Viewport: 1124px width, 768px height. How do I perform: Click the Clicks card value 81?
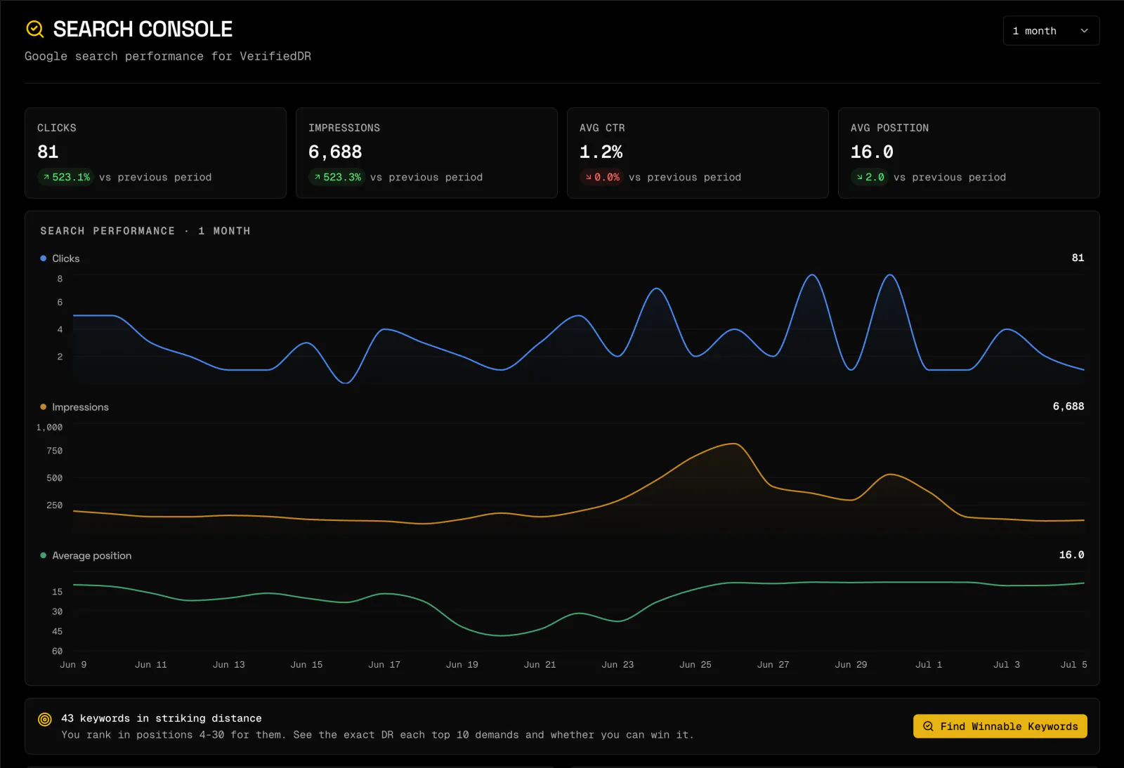[x=48, y=152]
